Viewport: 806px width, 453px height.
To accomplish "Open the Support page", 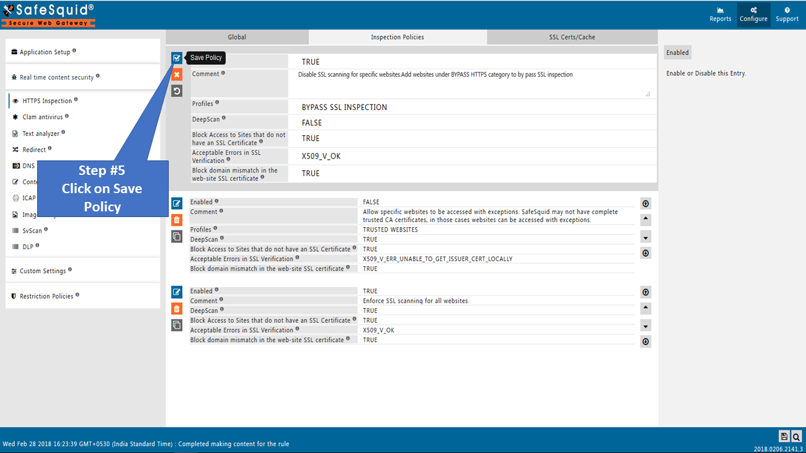I will point(787,14).
